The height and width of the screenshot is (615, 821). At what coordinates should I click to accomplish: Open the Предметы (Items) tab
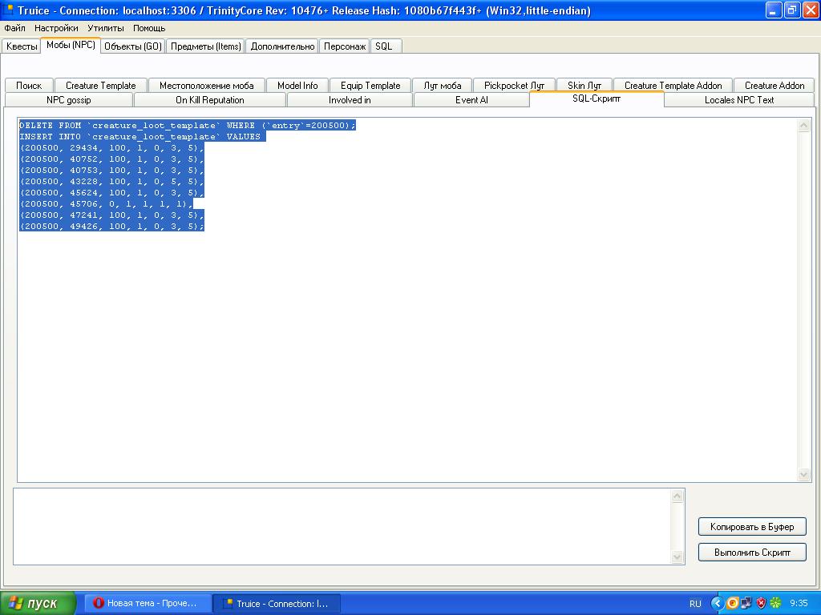point(206,46)
